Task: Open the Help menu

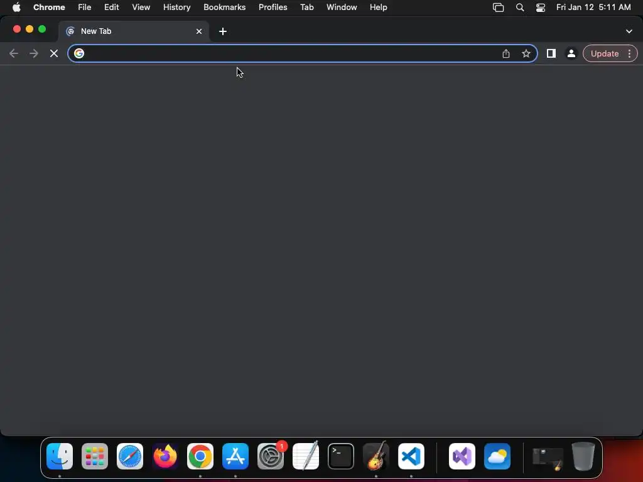Action: 379,8
